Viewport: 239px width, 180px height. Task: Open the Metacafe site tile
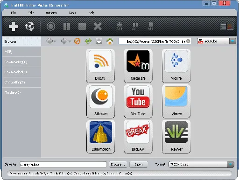(x=138, y=66)
